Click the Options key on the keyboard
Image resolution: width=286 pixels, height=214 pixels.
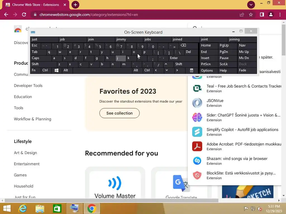coord(209,70)
